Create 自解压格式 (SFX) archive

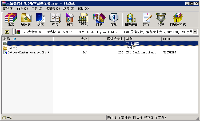178,19
